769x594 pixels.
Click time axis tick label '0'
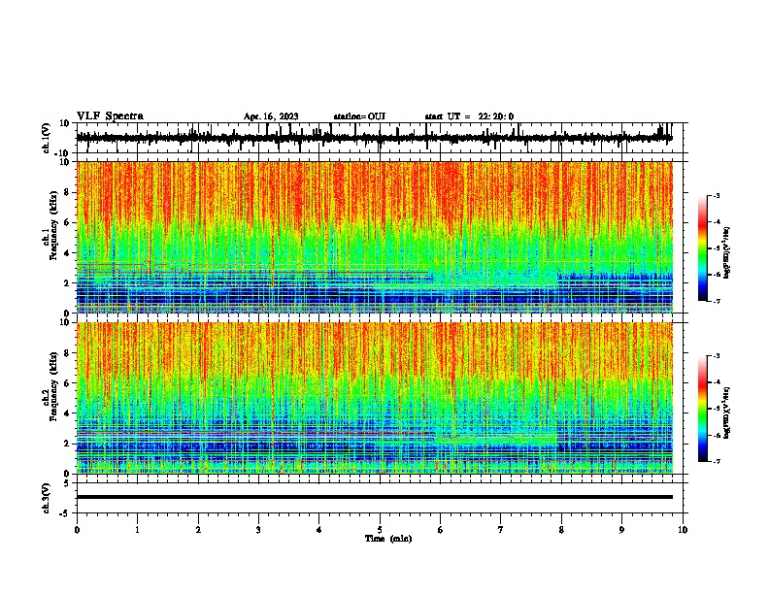coord(77,530)
